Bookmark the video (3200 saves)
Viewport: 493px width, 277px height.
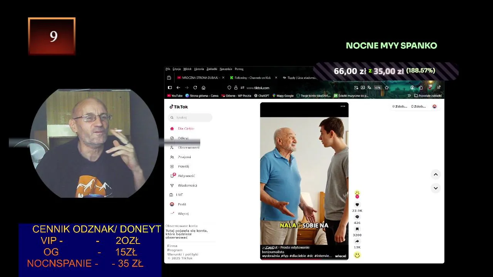[x=357, y=229]
